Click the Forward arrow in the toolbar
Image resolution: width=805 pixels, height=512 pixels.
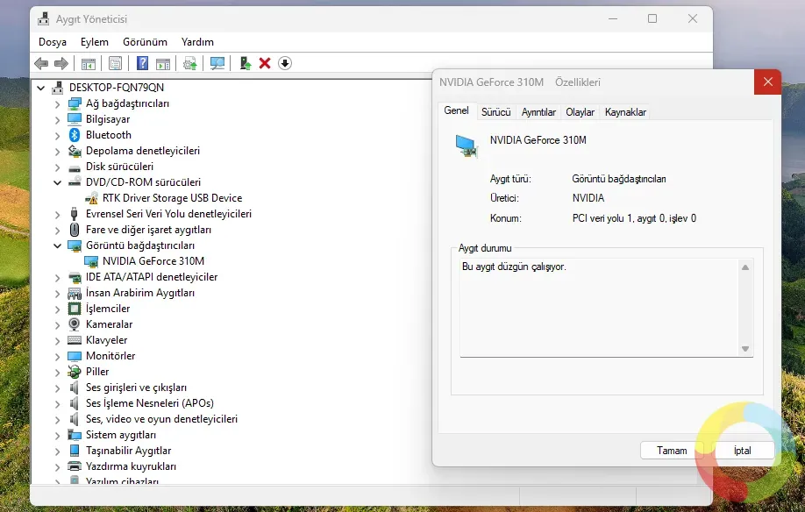click(61, 63)
